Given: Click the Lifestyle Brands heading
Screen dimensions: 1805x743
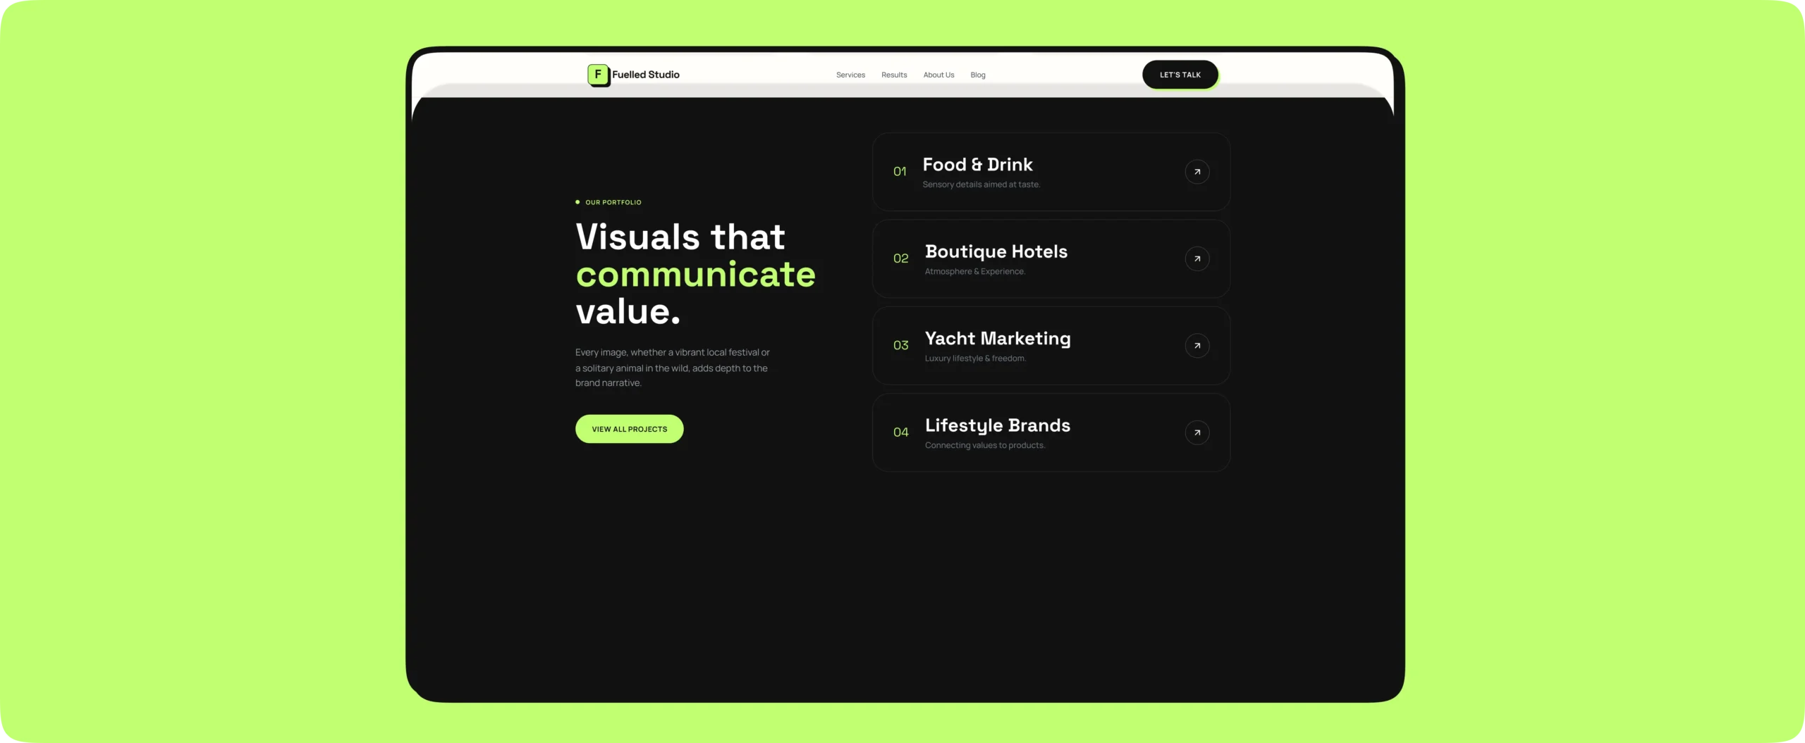Looking at the screenshot, I should [x=997, y=425].
